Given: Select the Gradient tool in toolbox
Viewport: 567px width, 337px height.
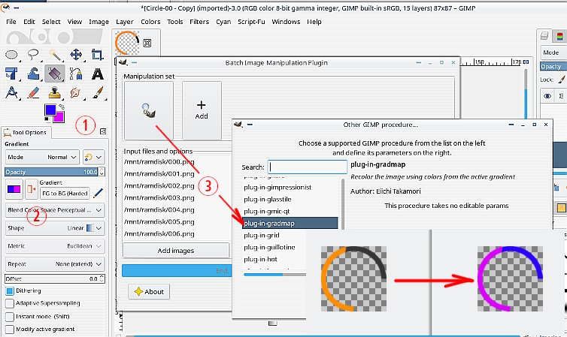Looking at the screenshot, I should point(55,74).
